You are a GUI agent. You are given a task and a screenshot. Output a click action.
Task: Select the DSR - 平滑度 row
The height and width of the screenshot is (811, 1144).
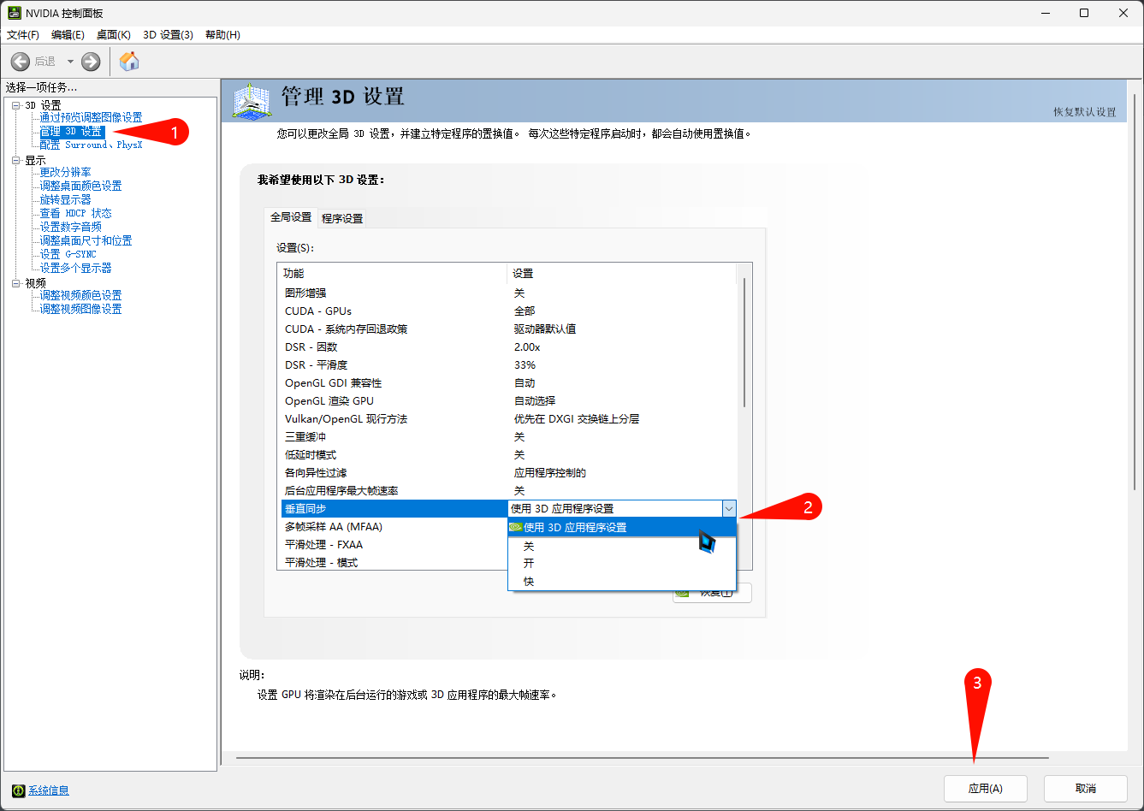[508, 364]
